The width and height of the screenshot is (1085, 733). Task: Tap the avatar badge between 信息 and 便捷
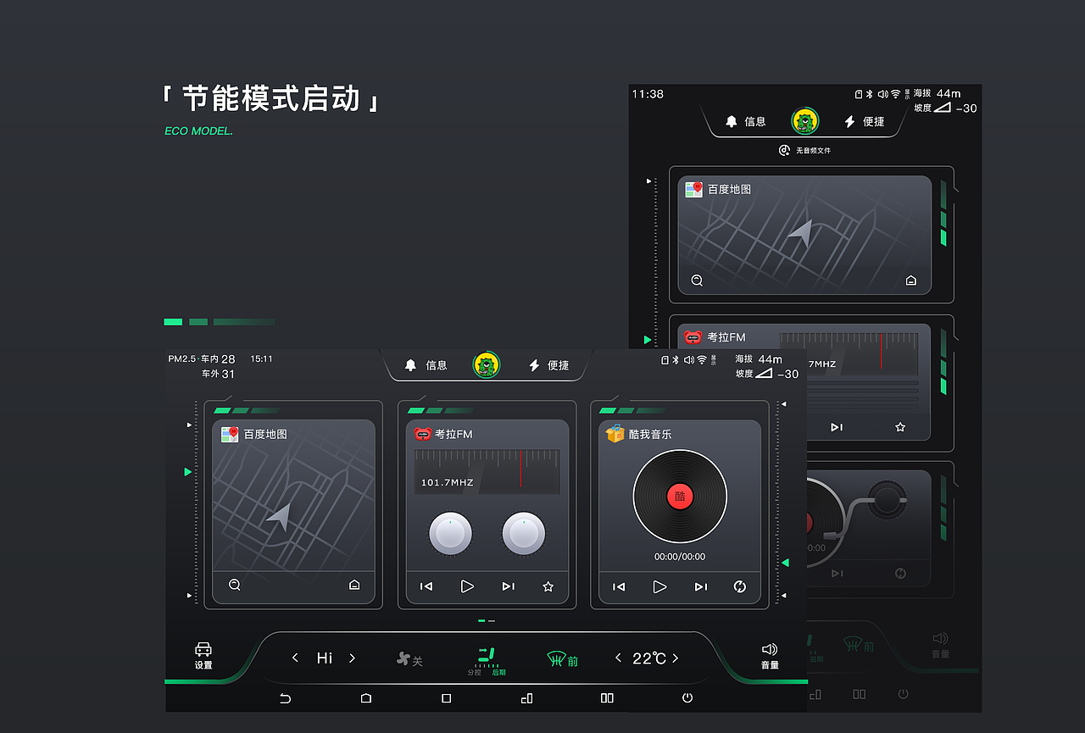click(x=486, y=364)
